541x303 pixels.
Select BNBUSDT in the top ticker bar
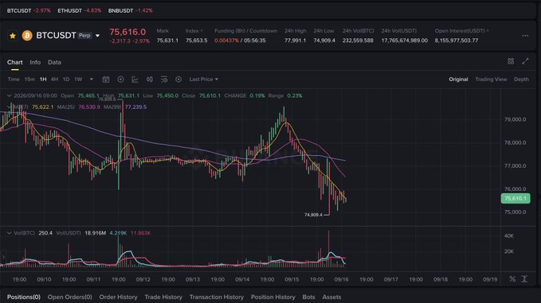120,10
